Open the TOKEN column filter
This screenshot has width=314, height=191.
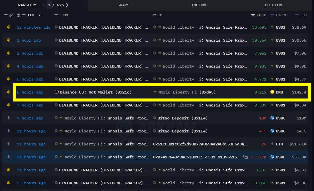click(x=272, y=15)
